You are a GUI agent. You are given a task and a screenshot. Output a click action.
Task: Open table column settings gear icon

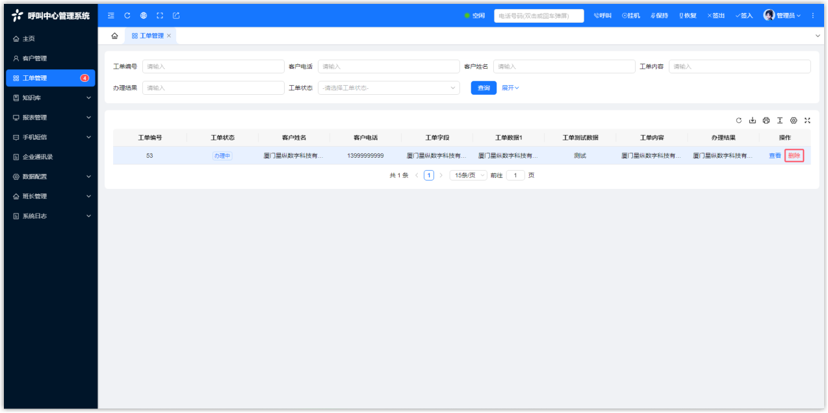[x=794, y=121]
